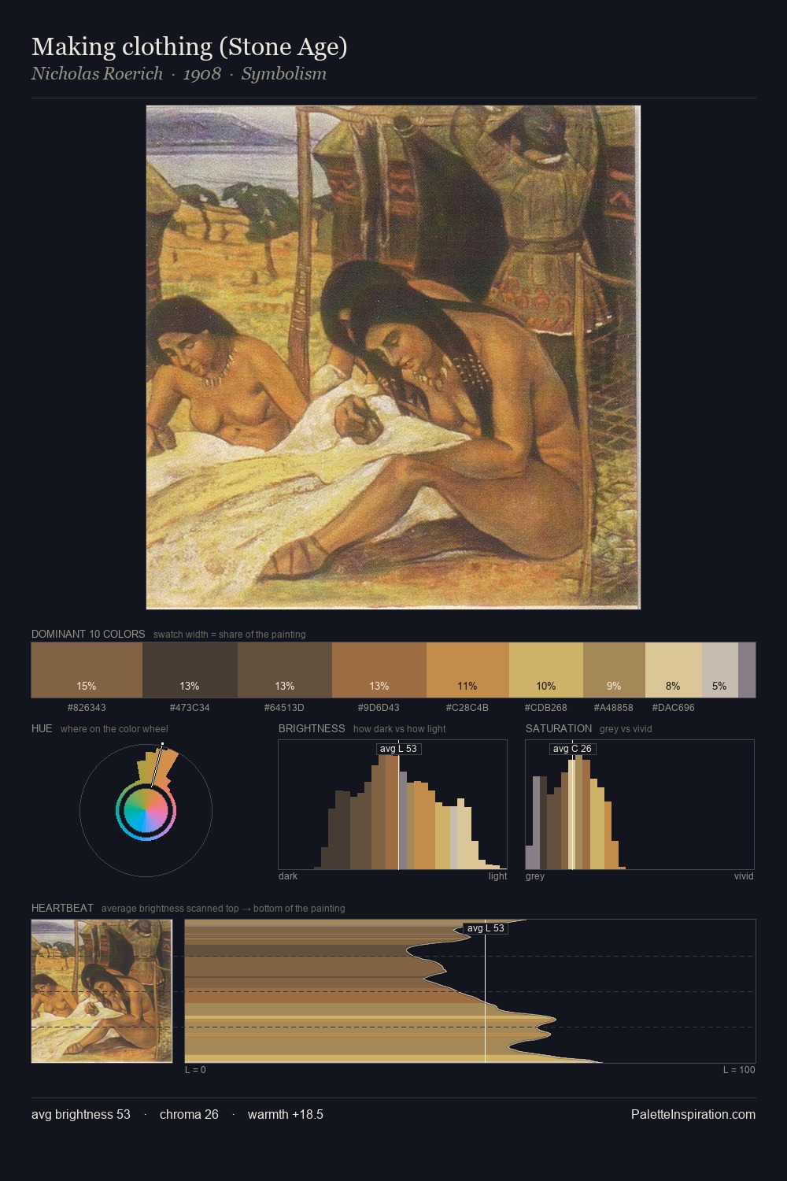Click the hex label #473C34
The width and height of the screenshot is (787, 1181).
[190, 708]
